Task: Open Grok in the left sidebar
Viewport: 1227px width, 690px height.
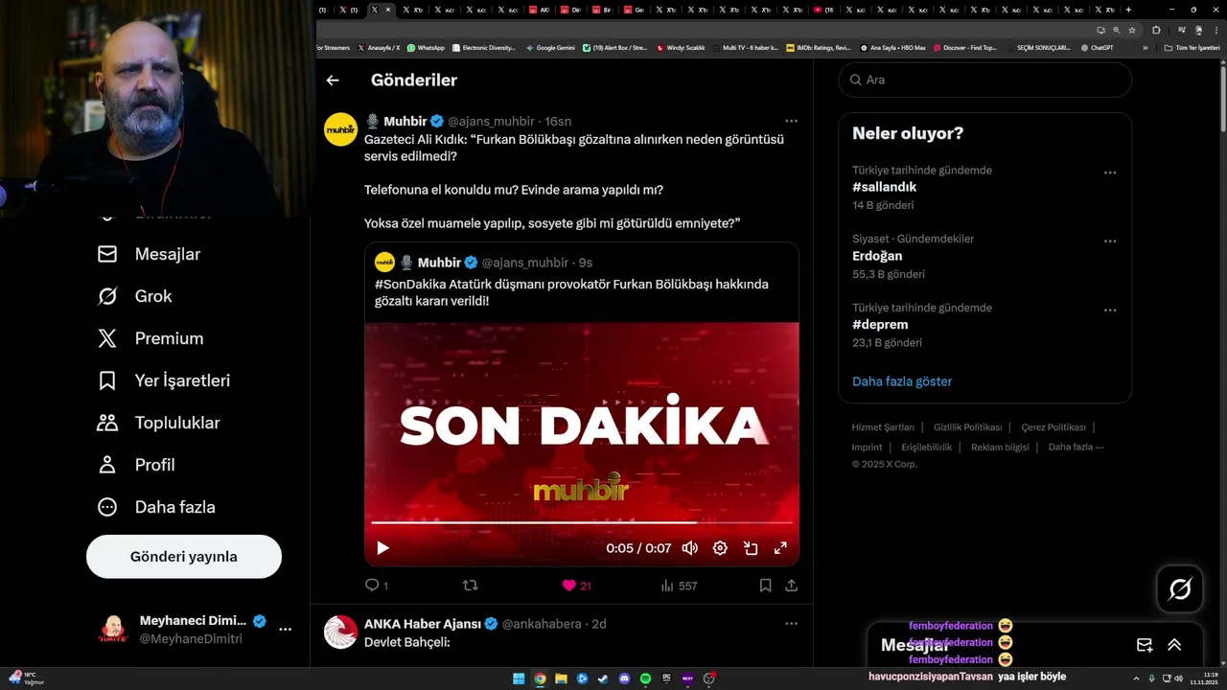Action: [x=135, y=296]
